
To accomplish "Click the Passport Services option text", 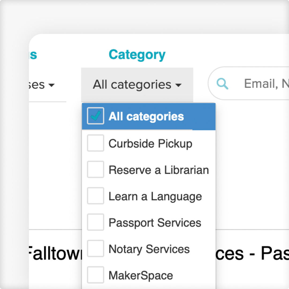I will coord(155,223).
